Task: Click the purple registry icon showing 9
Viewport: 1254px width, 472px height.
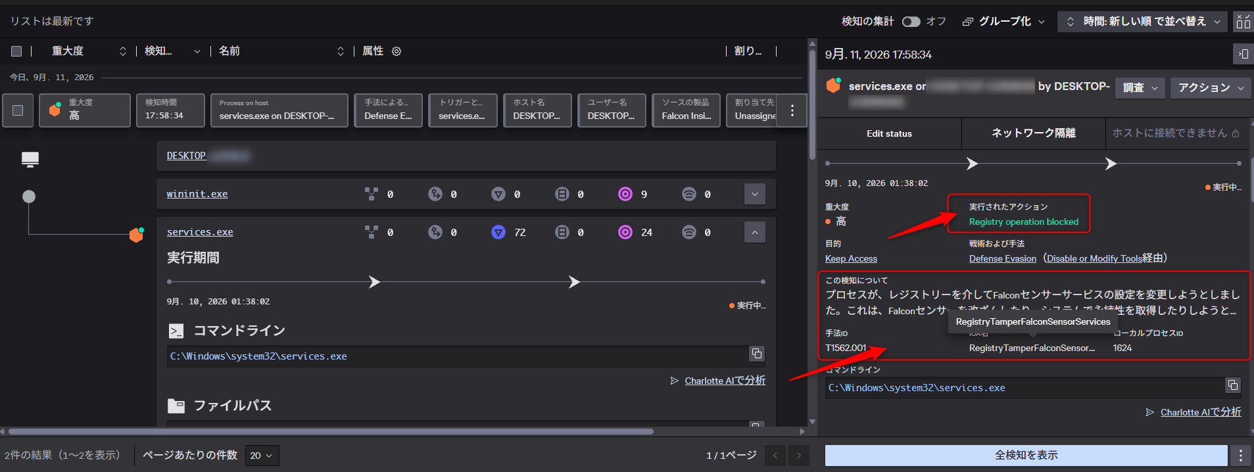Action: (x=625, y=194)
